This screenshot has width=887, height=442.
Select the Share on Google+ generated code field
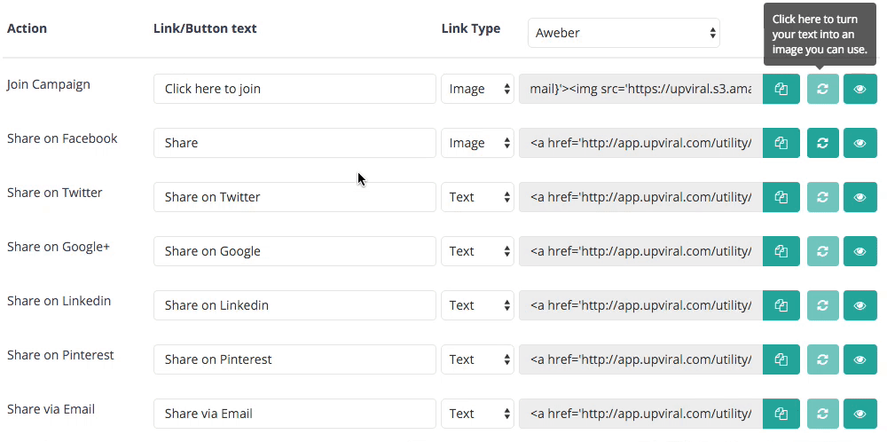pos(640,251)
